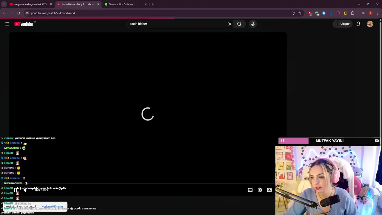Open the YouTube account avatar menu
The image size is (382, 215).
click(x=370, y=24)
